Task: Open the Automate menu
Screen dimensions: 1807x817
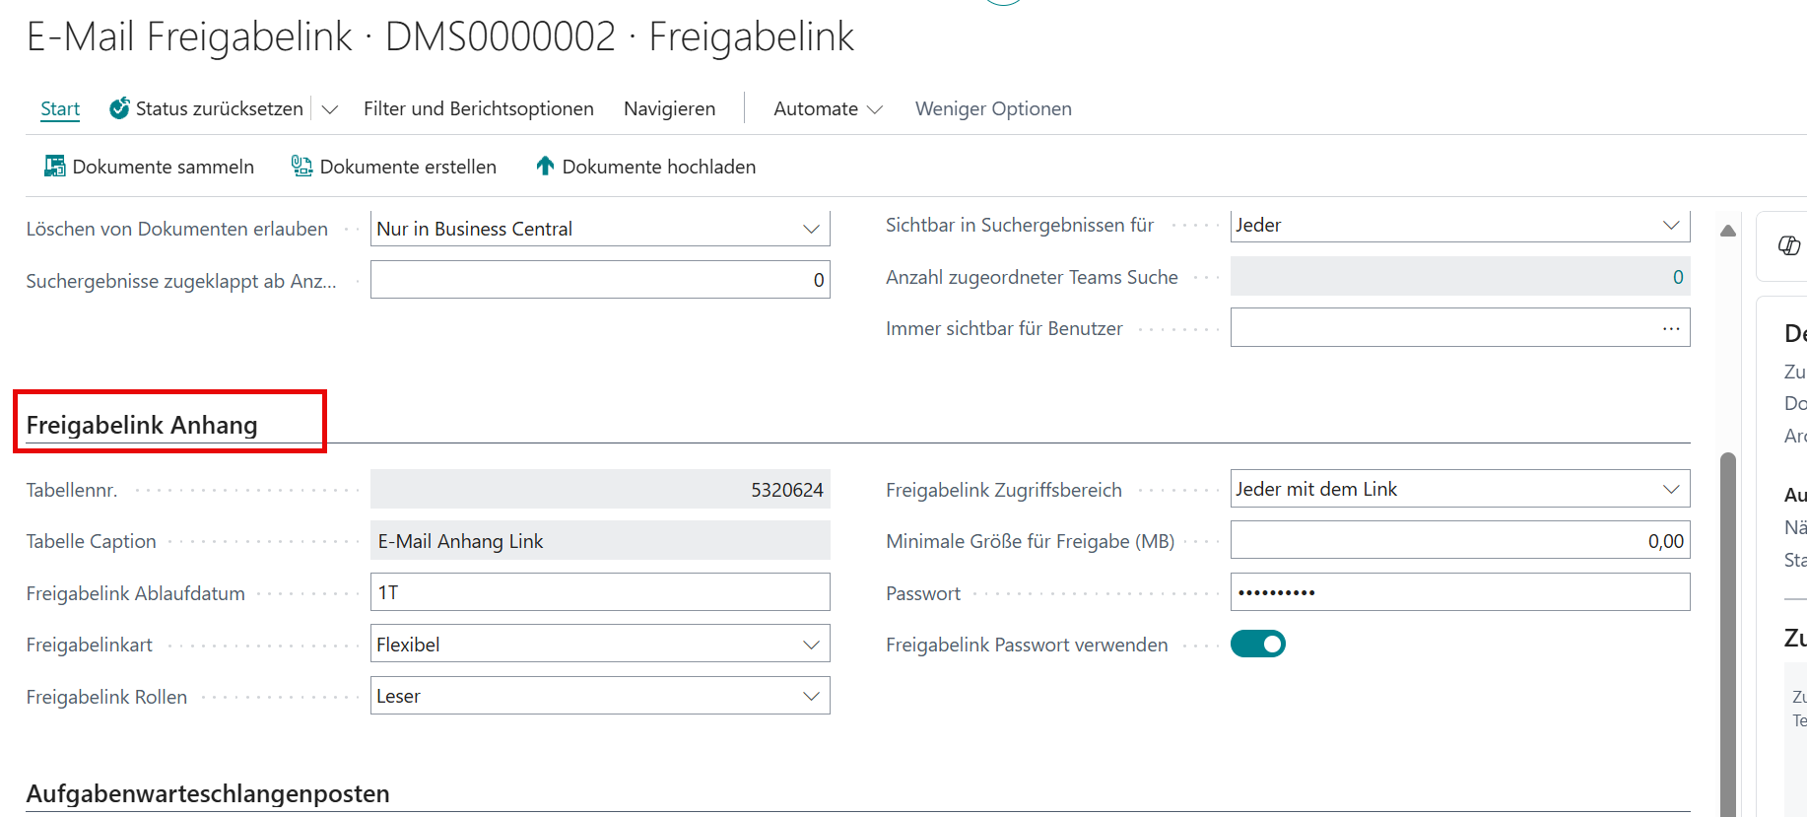Action: (828, 108)
